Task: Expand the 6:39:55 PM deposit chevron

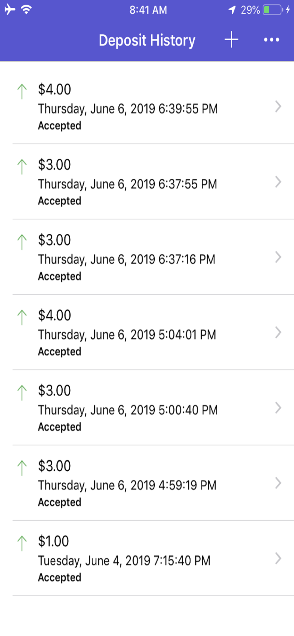Action: tap(278, 107)
